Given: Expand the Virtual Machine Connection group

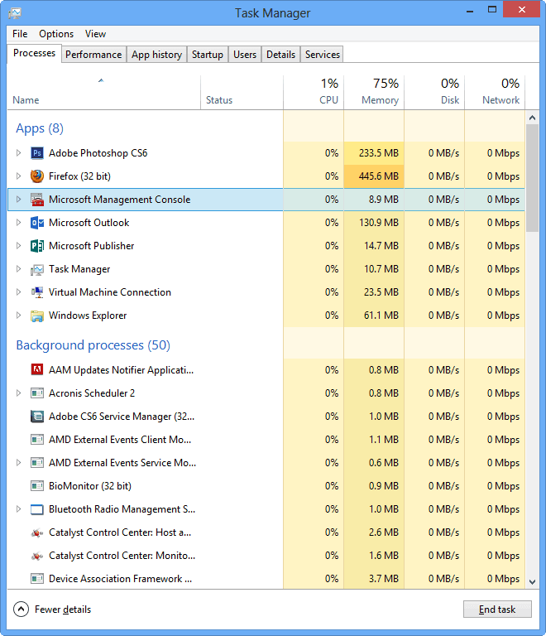Looking at the screenshot, I should click(x=18, y=292).
